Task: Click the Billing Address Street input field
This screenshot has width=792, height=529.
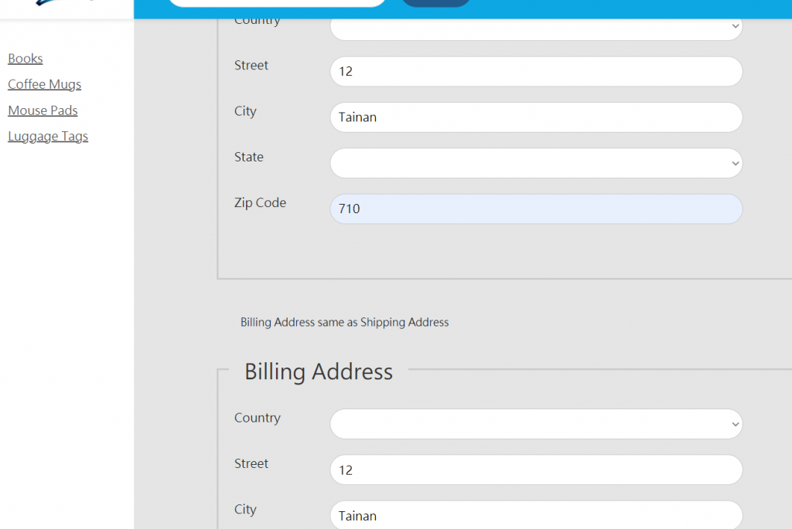Action: [536, 470]
